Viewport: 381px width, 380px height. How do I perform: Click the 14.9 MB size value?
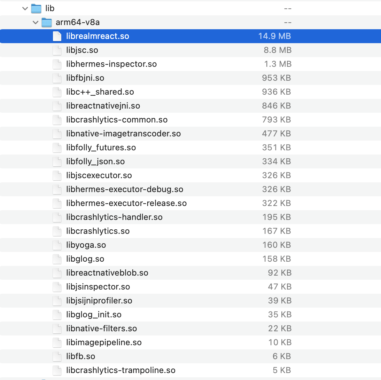[274, 36]
